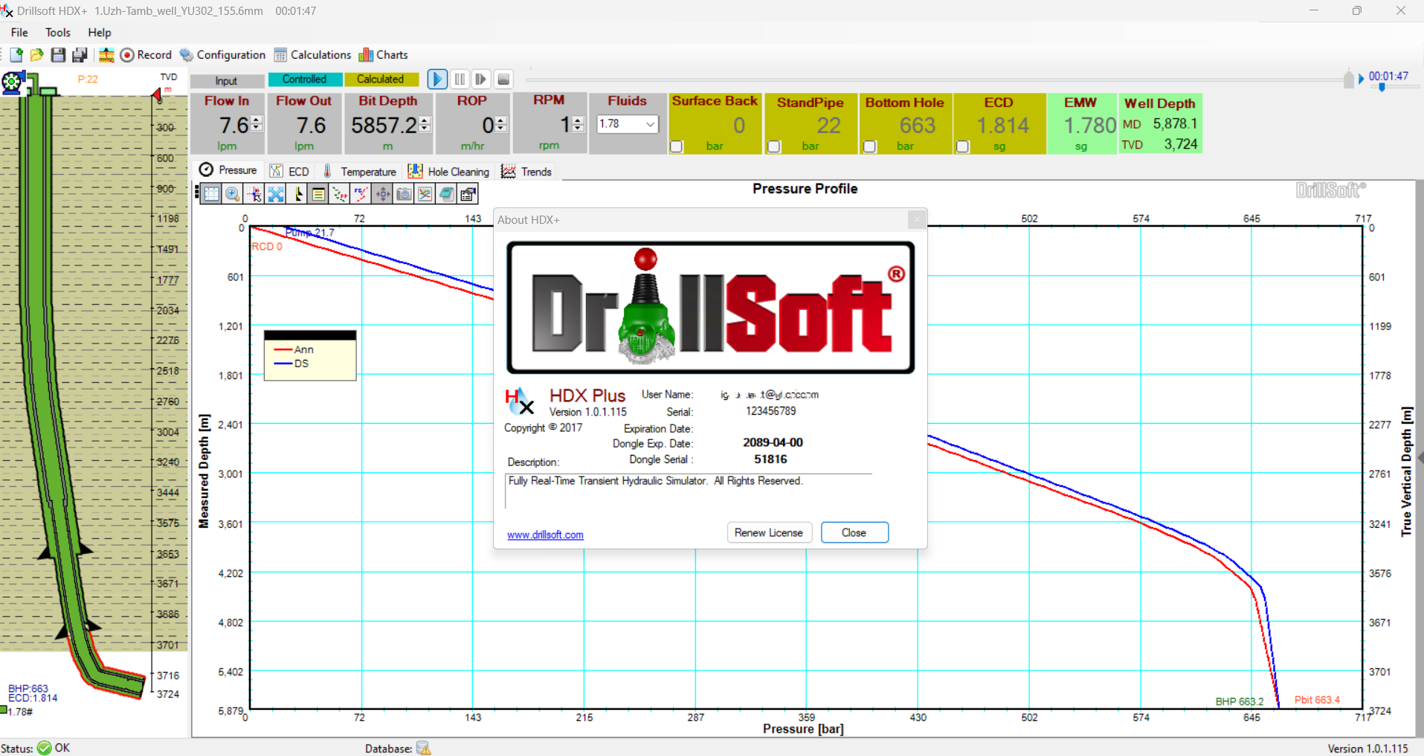This screenshot has height=756, width=1424.
Task: Click the Record button
Action: point(146,55)
